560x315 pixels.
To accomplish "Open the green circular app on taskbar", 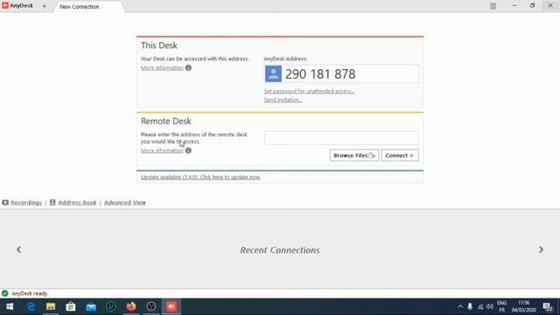I will pyautogui.click(x=111, y=307).
